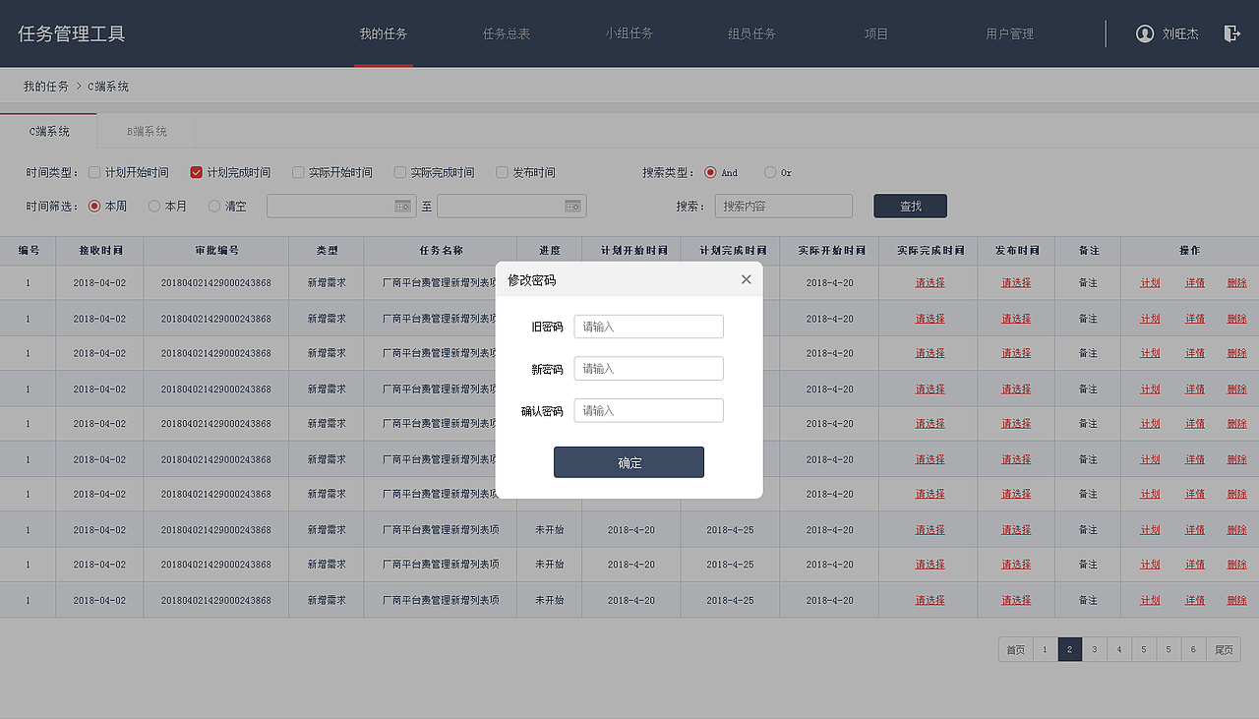Select the 本月 time filter radio
The image size is (1259, 719).
coord(154,206)
